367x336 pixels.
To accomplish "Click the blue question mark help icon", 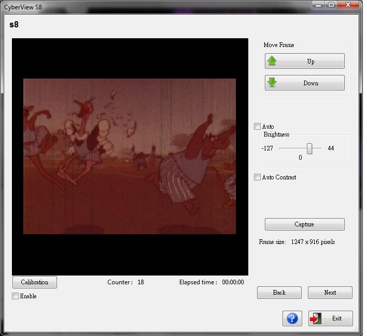I will click(x=292, y=318).
